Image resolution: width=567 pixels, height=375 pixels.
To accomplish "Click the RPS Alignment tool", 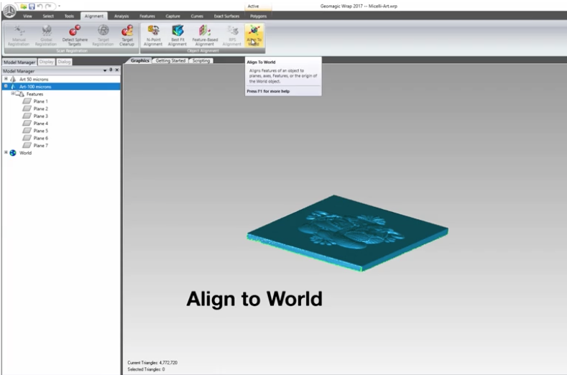I will point(232,35).
